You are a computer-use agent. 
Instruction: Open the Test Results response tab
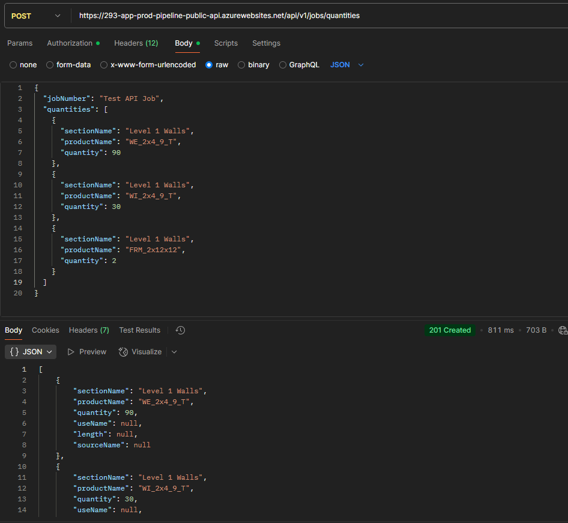point(139,330)
